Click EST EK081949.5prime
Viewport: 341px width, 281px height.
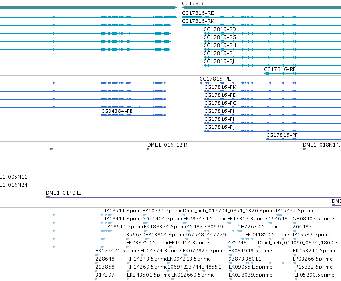(250, 251)
